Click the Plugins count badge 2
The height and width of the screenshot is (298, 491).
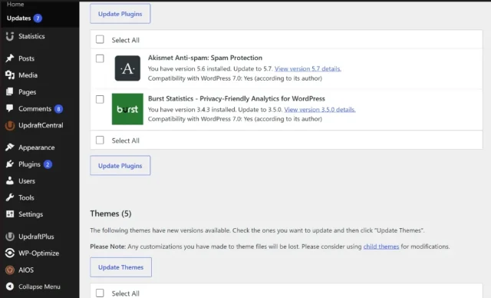point(48,164)
